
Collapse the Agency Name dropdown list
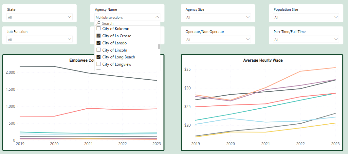157,17
